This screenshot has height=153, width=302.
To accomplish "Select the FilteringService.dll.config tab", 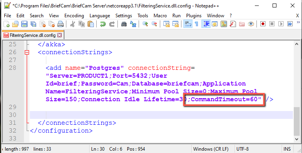I will [x=32, y=35].
